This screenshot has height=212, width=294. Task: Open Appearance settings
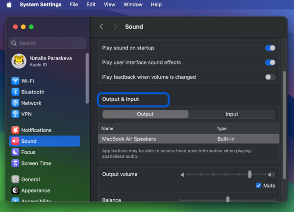coord(45,190)
